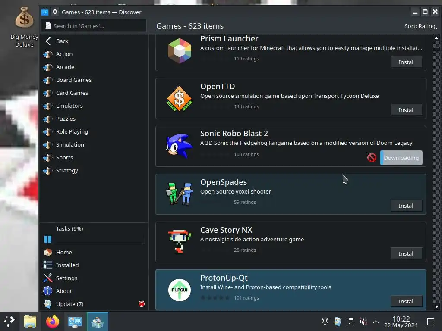Click the OpenSpades title text
Image resolution: width=442 pixels, height=331 pixels.
click(x=224, y=182)
